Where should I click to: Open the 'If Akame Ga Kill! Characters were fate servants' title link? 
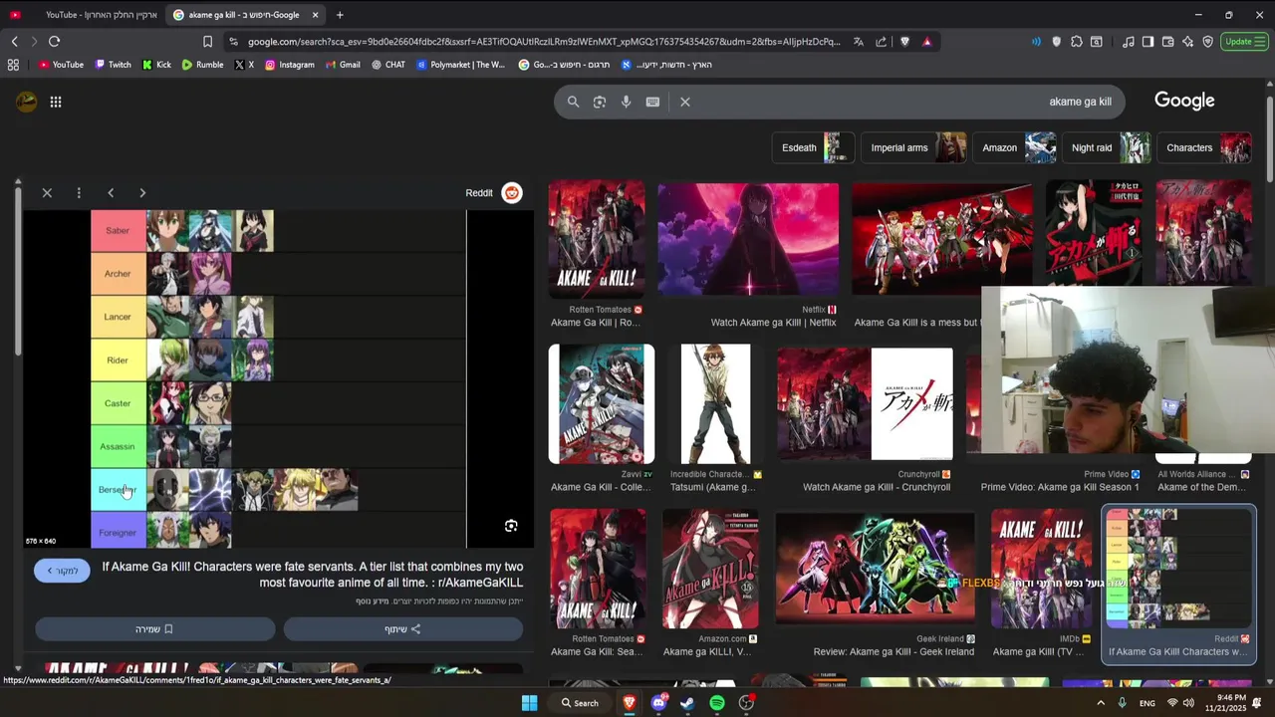pos(313,575)
